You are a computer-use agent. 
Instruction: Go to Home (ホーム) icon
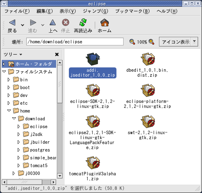pos(104,22)
